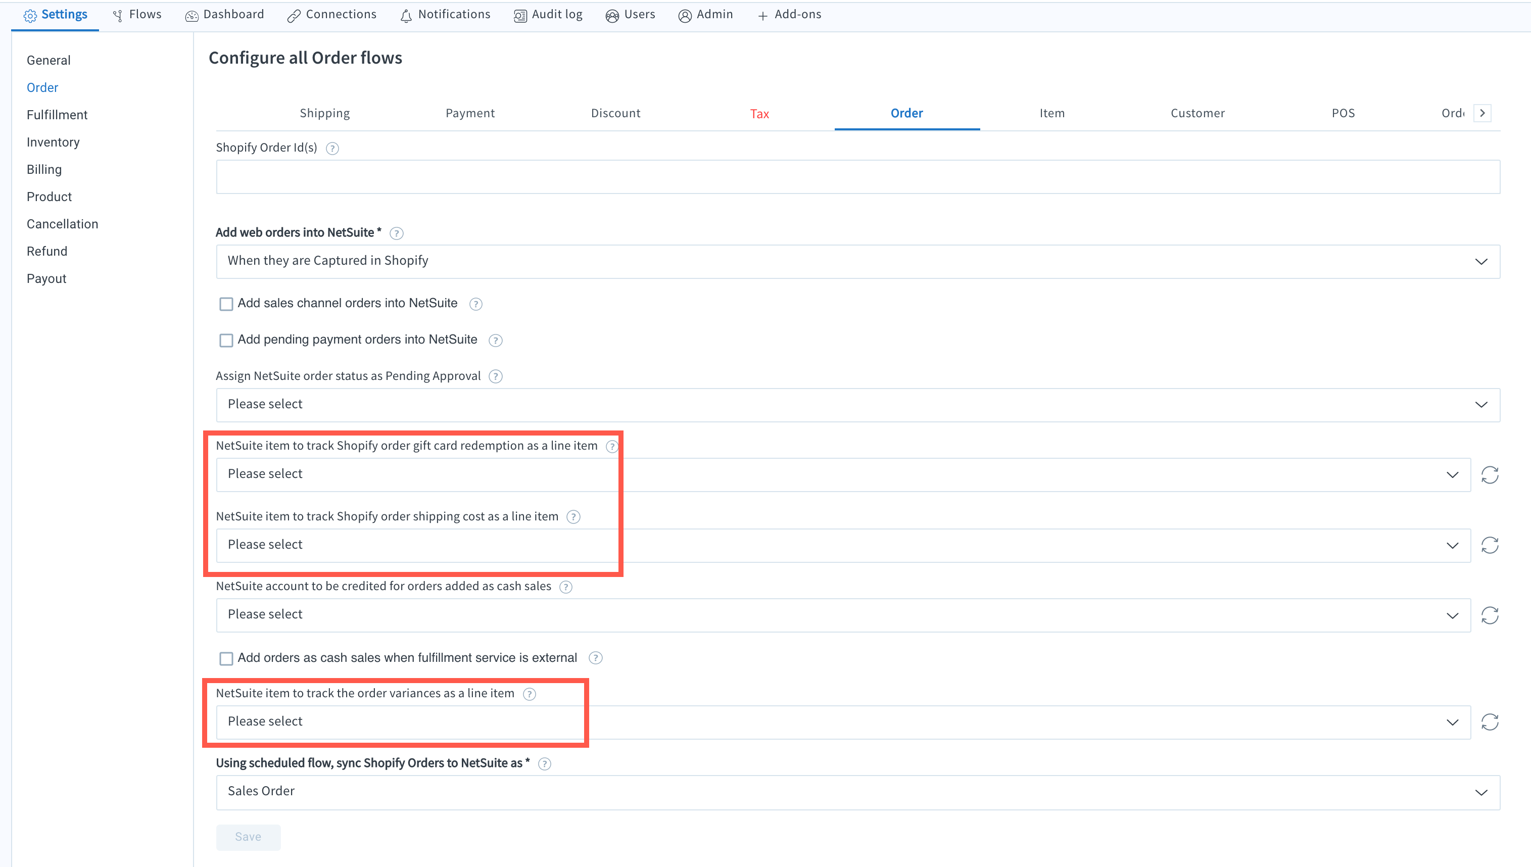Switch to the Tax tab
1531x867 pixels.
click(x=759, y=114)
